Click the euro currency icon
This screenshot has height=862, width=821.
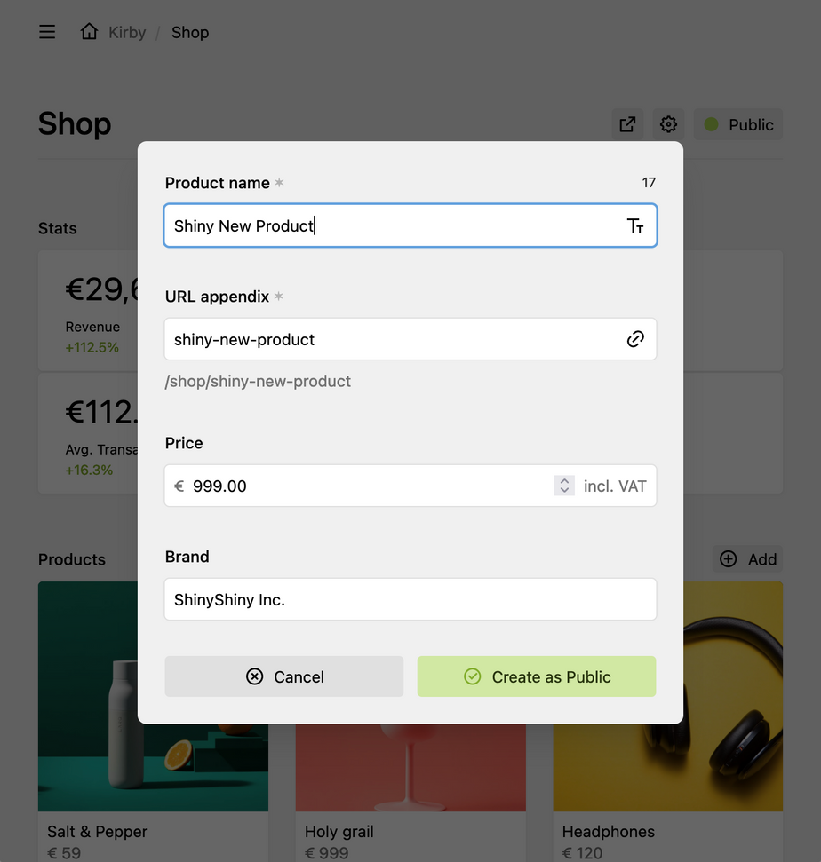179,486
